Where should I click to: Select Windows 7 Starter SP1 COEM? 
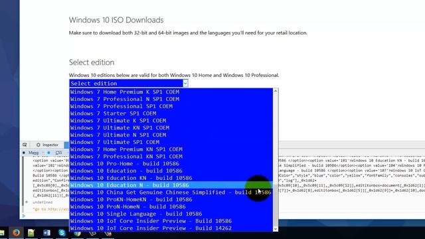(171, 114)
